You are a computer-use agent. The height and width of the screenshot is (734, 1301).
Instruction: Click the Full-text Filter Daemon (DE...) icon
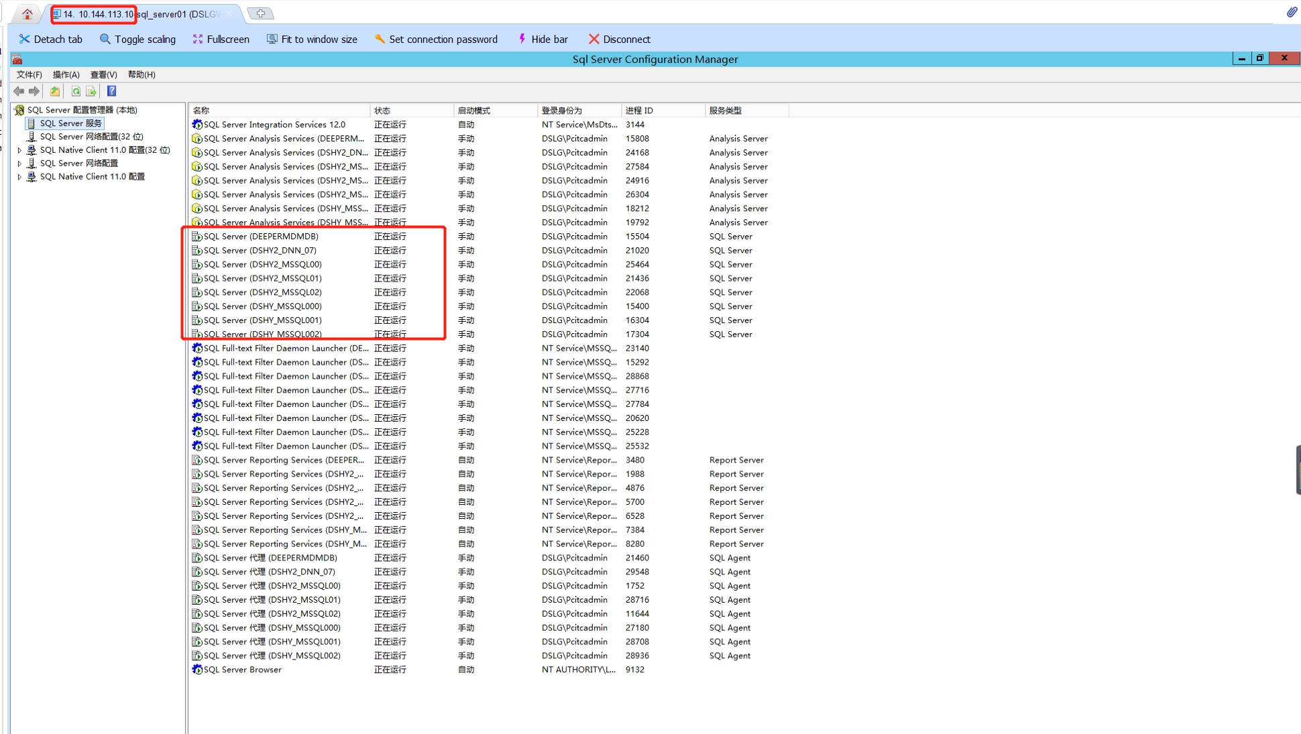pyautogui.click(x=197, y=349)
